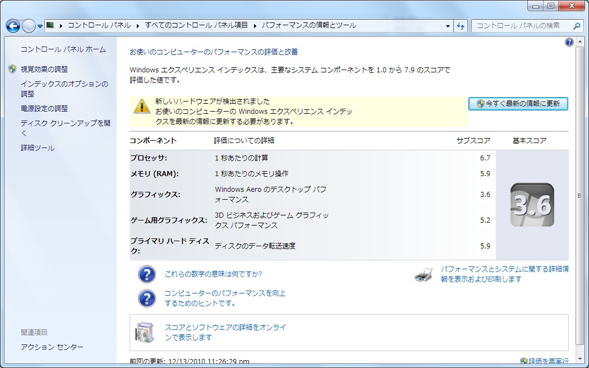Click the control panel icon in address bar
589x368 pixels.
(x=50, y=25)
